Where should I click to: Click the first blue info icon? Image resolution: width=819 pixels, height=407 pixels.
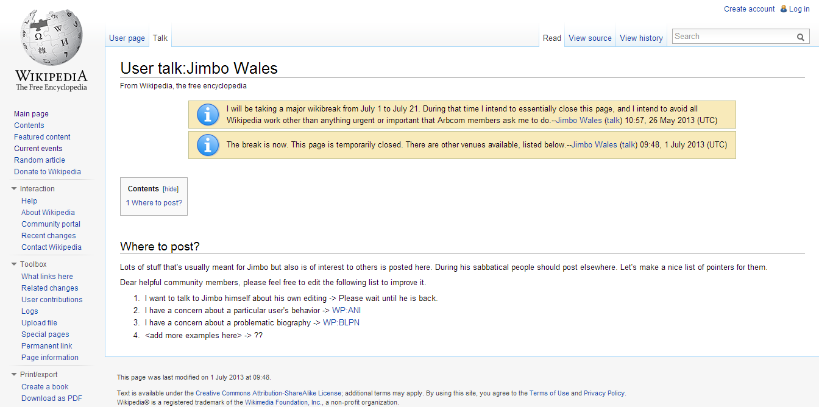208,115
